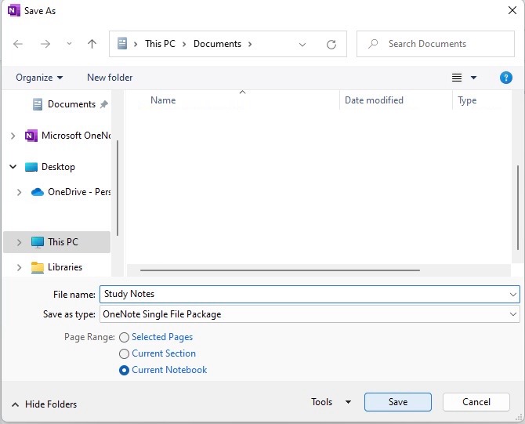Refresh the Documents folder

(331, 44)
